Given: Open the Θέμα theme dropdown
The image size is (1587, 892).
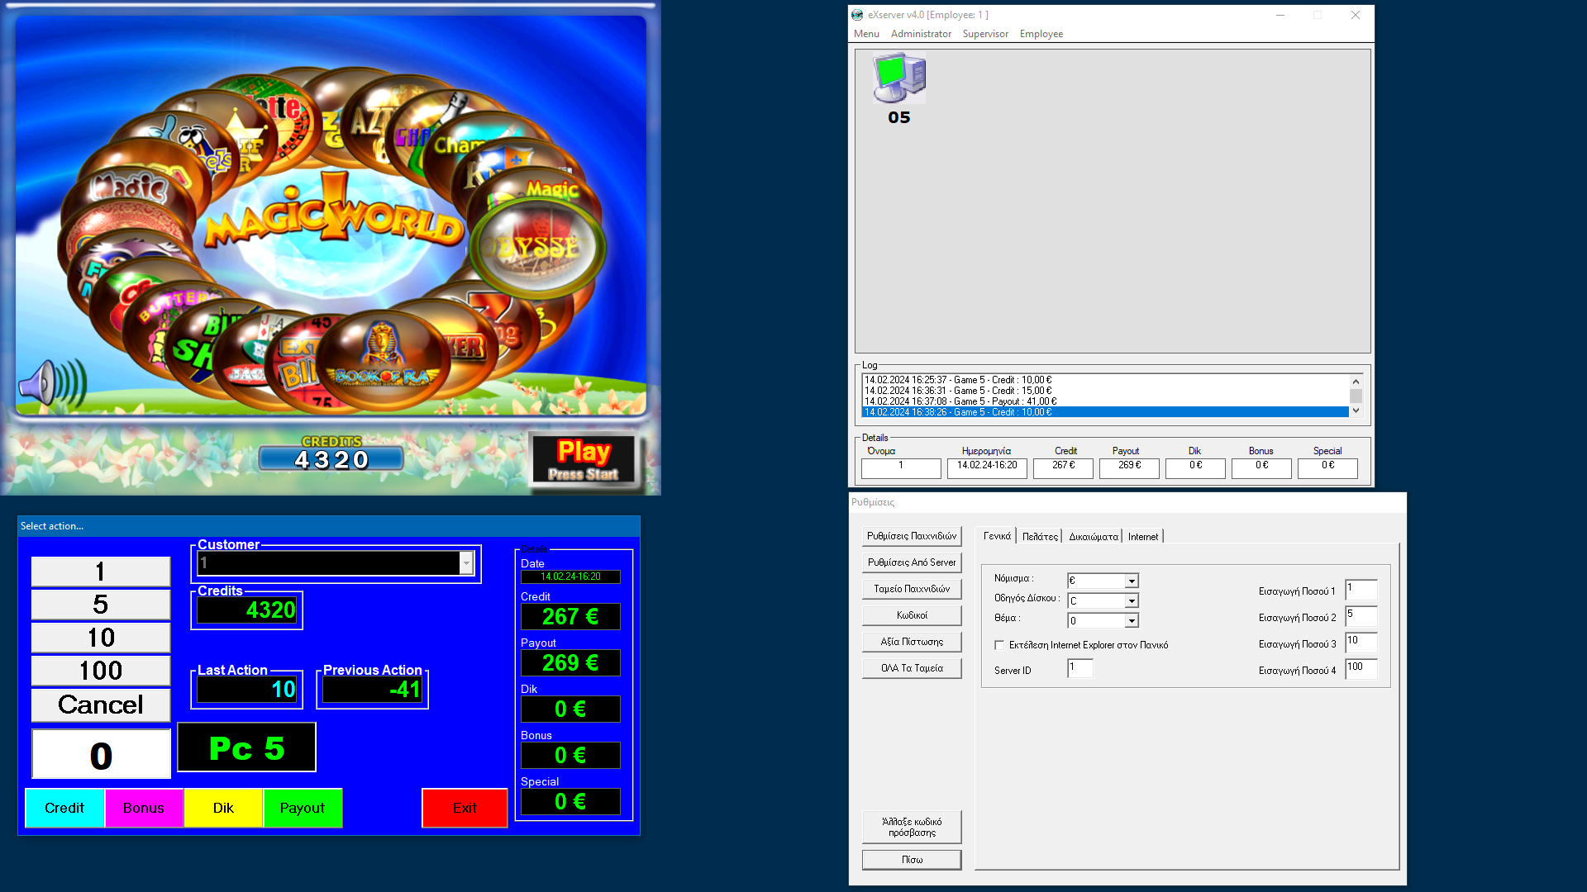Looking at the screenshot, I should (1132, 621).
